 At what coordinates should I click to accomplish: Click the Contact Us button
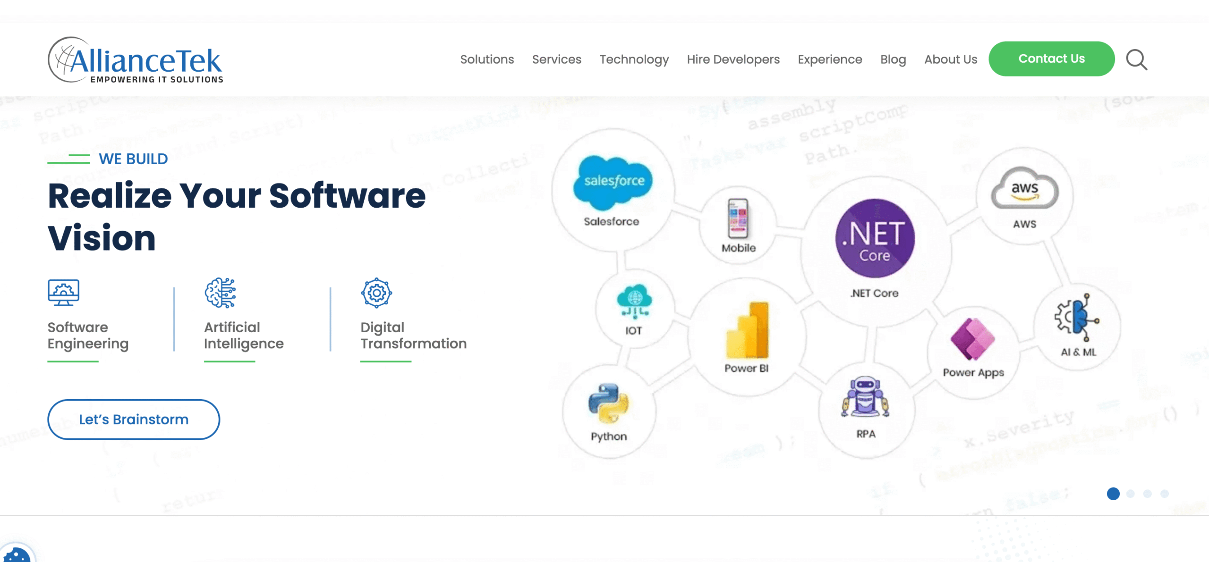1051,59
